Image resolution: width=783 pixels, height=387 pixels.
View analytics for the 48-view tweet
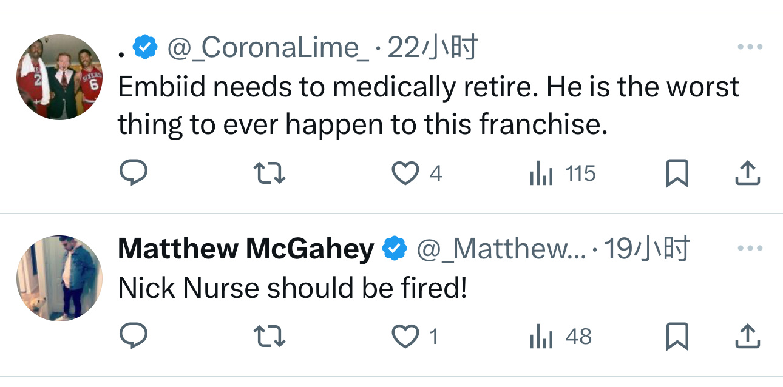[x=541, y=337]
